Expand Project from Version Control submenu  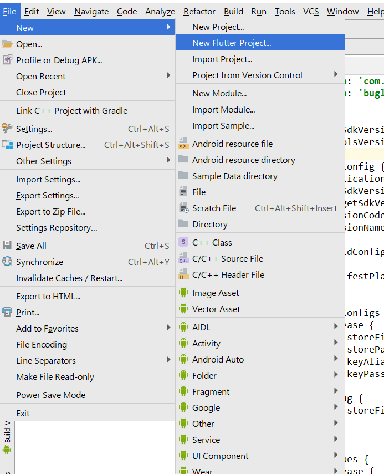coord(336,74)
